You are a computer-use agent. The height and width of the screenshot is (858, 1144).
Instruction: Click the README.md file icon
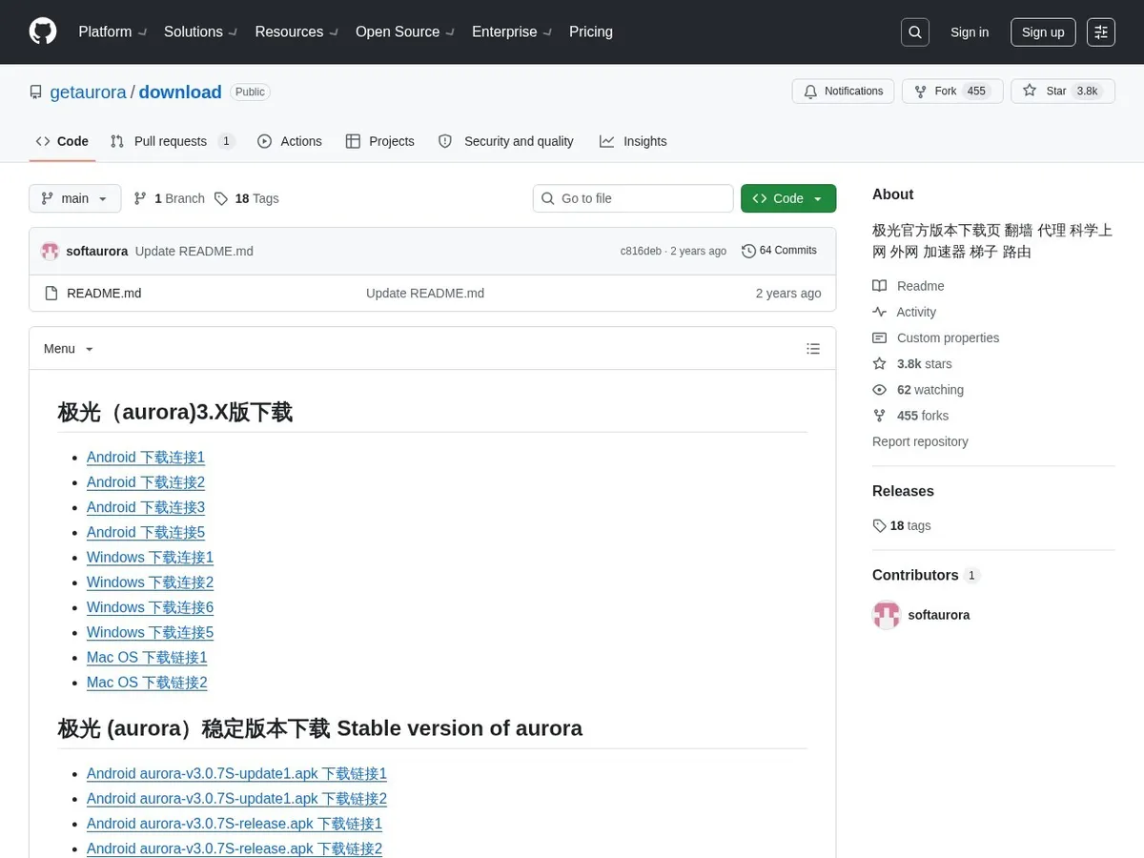pos(51,294)
